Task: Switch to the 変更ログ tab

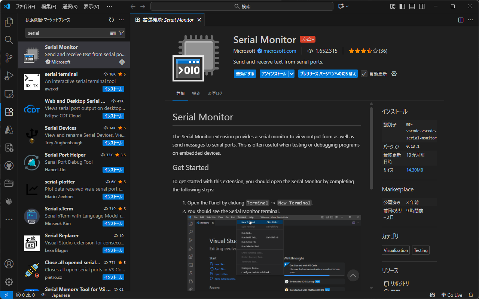Action: [215, 93]
